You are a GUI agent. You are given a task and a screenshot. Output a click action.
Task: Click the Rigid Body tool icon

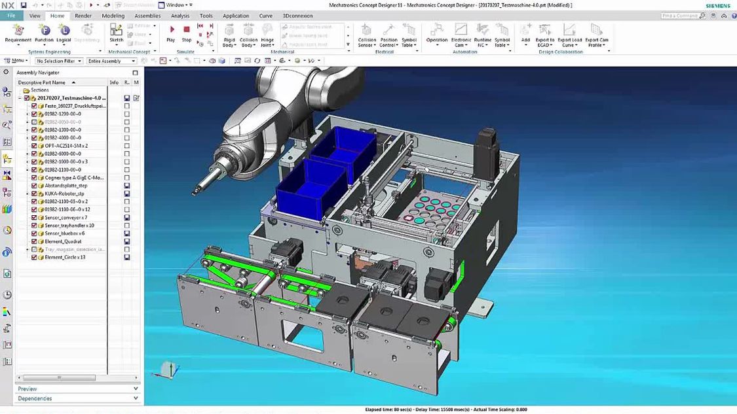(229, 30)
